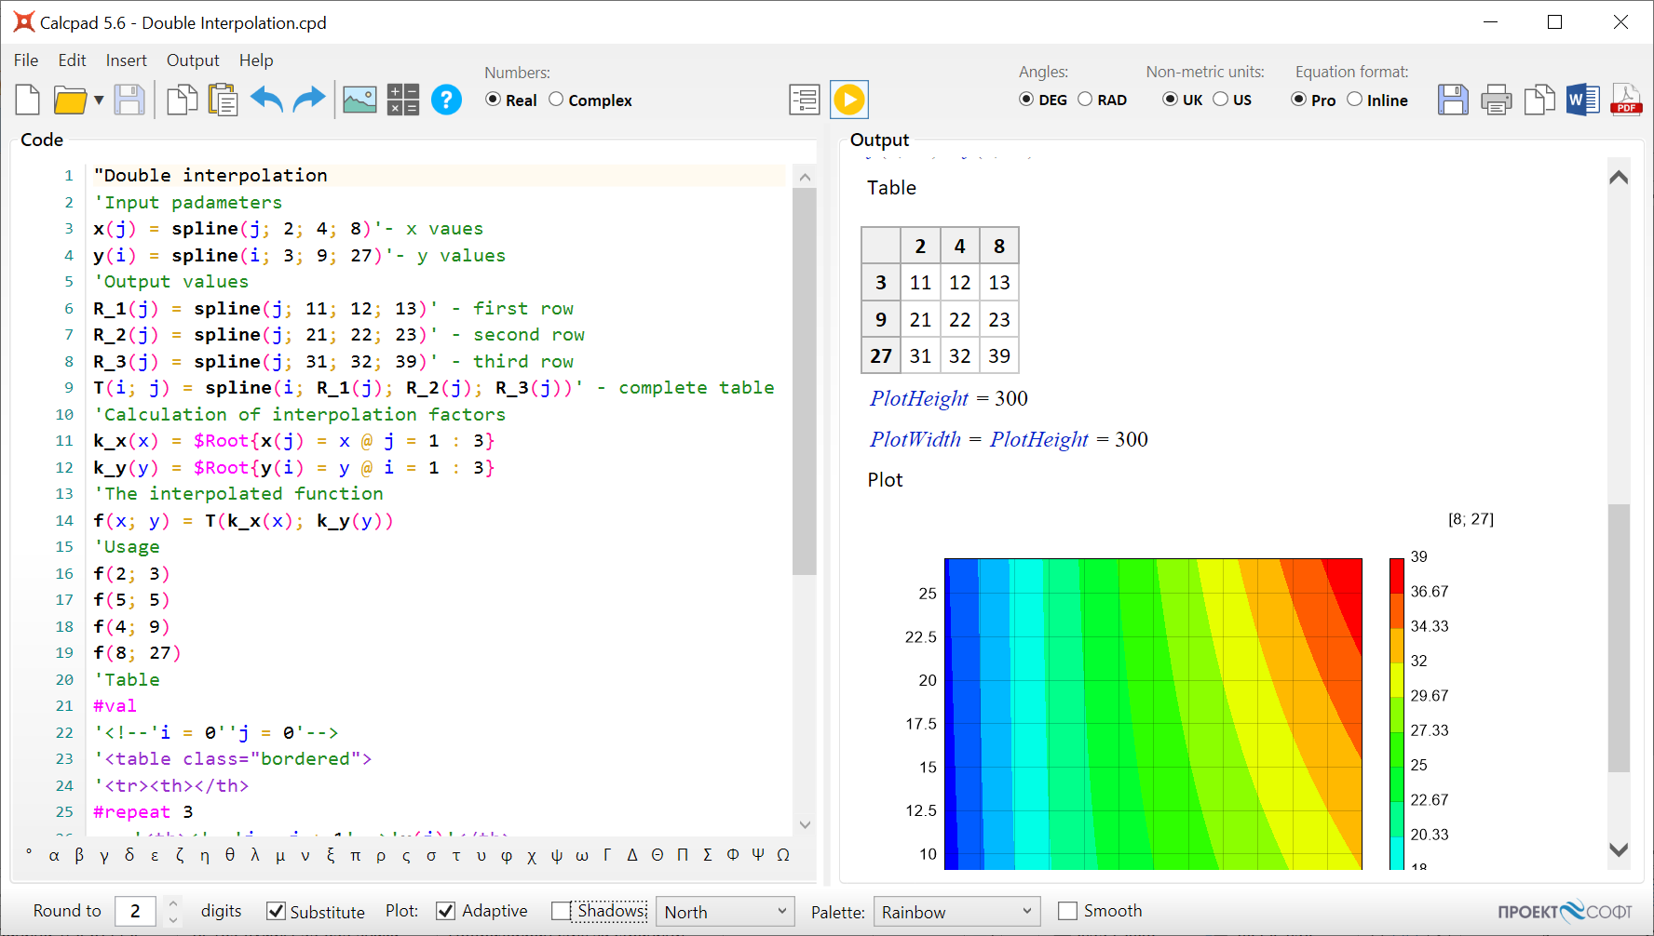Switch number type to Complex
Screen dimensions: 1654x936
click(x=556, y=100)
